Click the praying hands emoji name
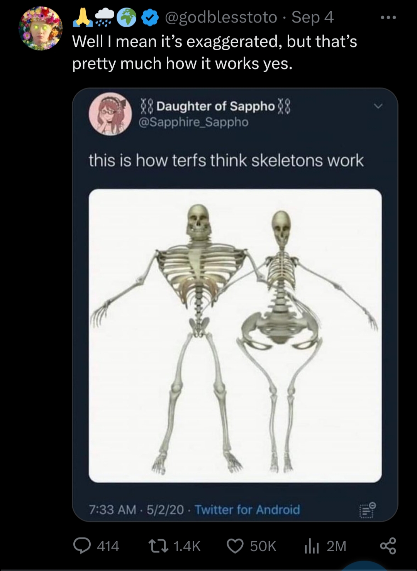 point(82,17)
